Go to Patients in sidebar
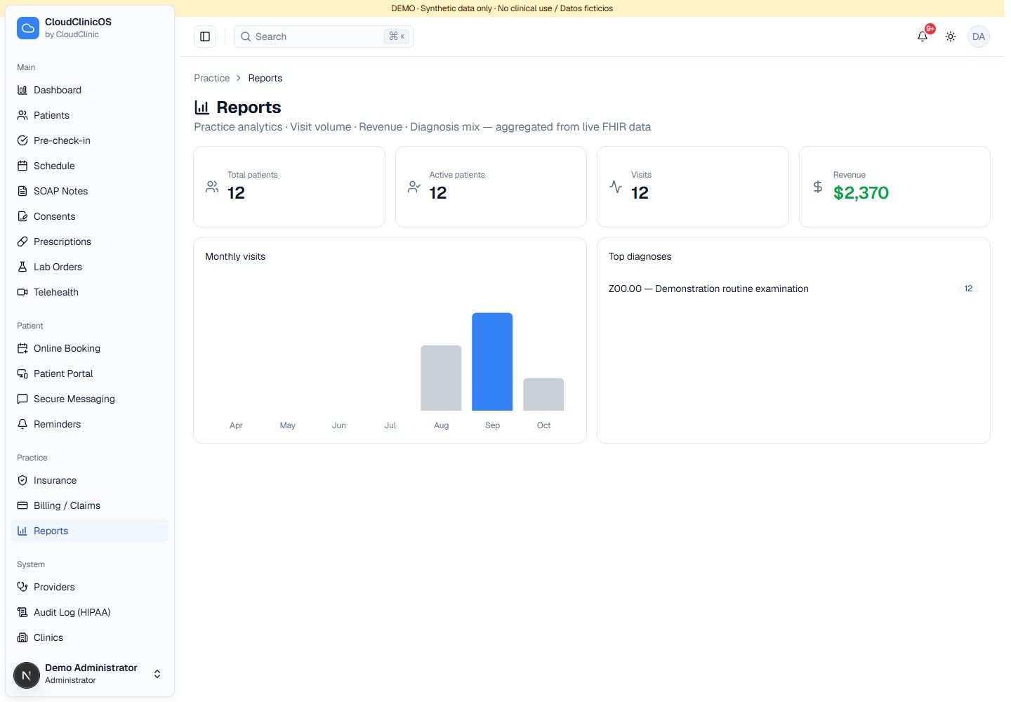The width and height of the screenshot is (1011, 702). (90, 115)
